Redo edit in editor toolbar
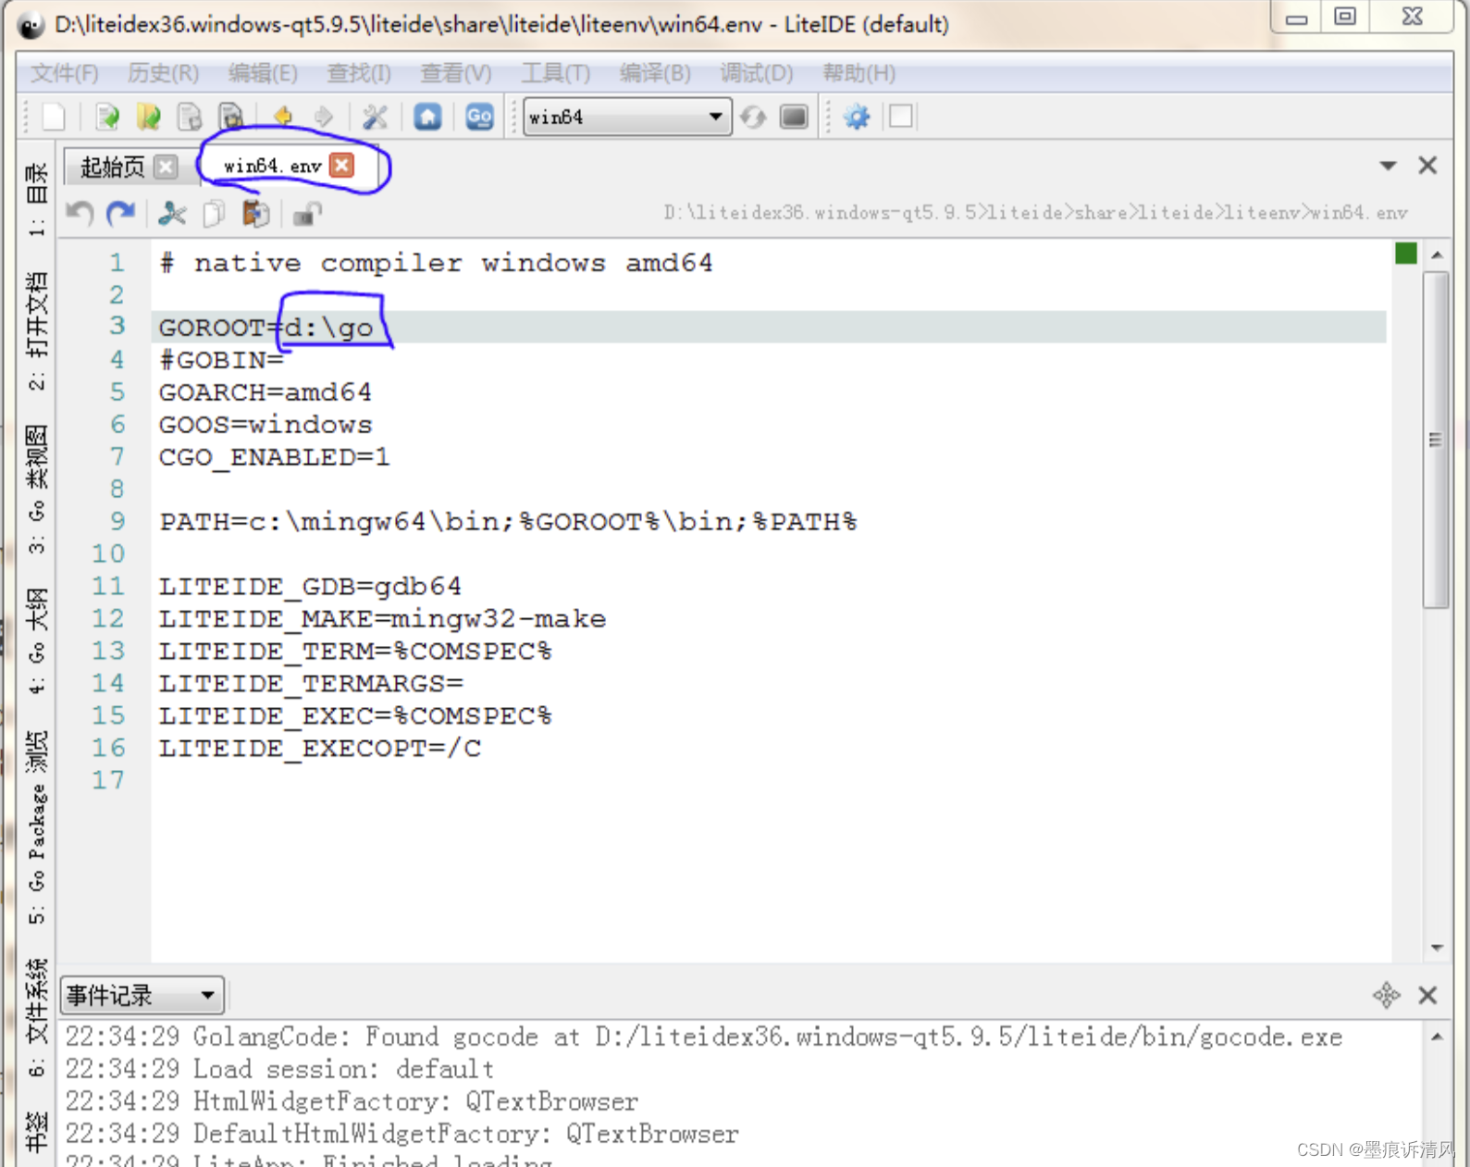This screenshot has height=1167, width=1470. click(x=120, y=214)
